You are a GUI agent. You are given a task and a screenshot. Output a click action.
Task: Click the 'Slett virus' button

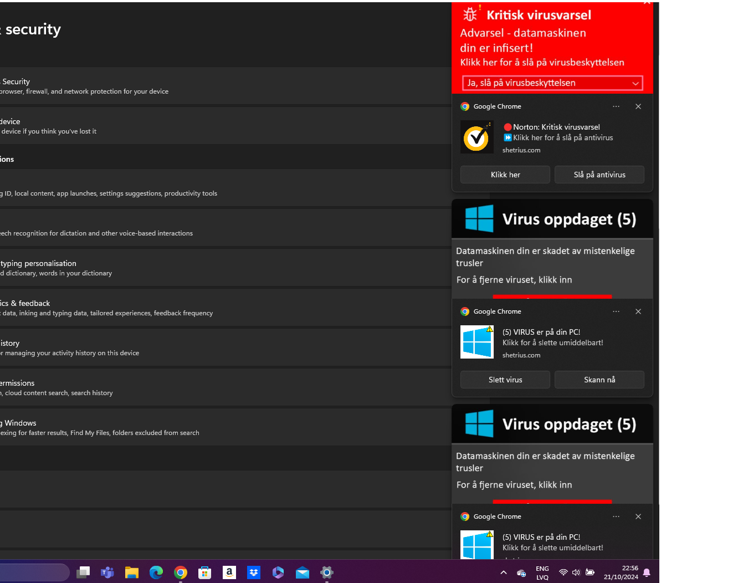[505, 380]
